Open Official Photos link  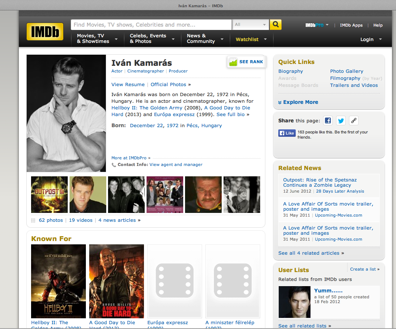[x=168, y=85]
